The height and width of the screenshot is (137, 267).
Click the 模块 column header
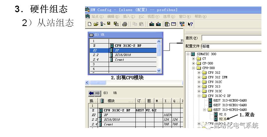click(x=117, y=101)
